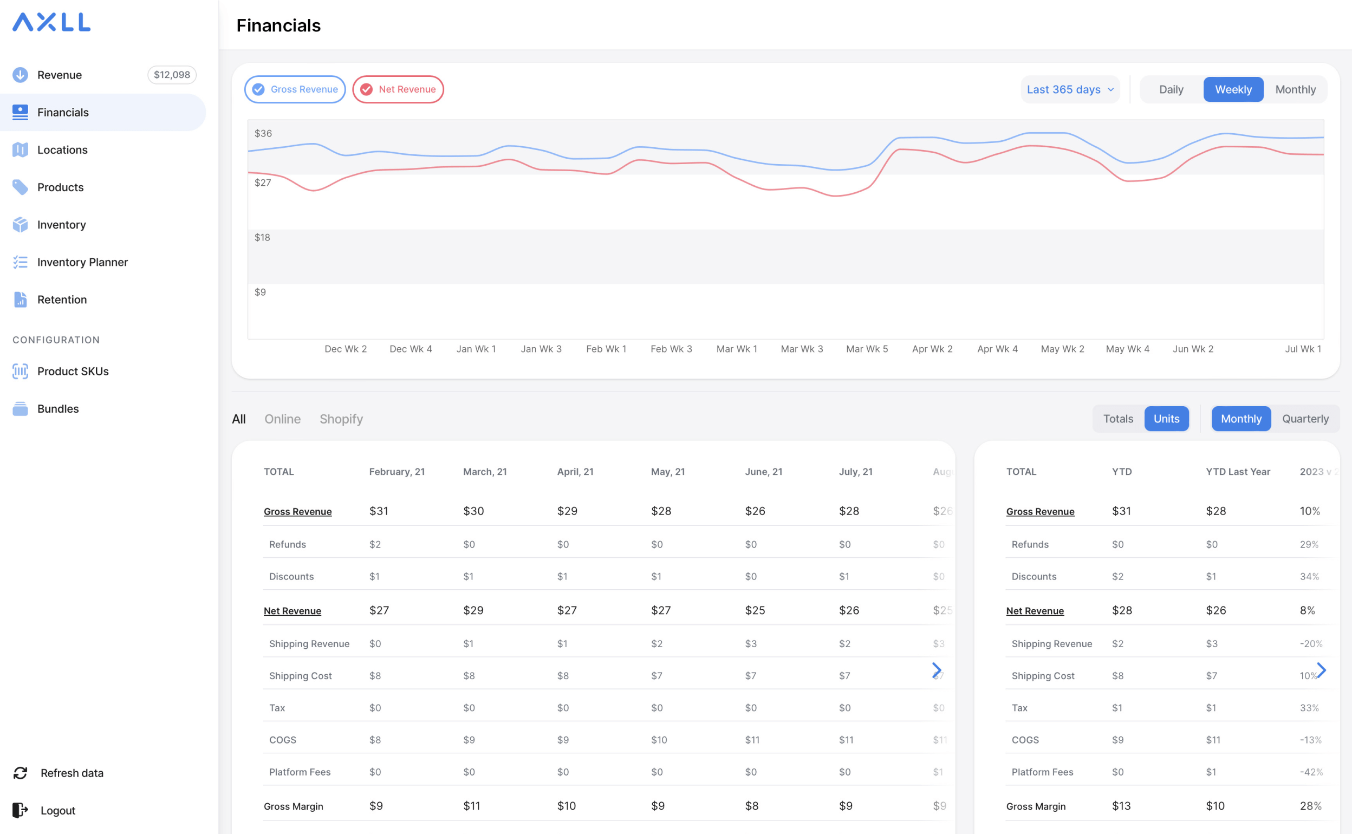Click the YTD column header

click(x=1122, y=472)
